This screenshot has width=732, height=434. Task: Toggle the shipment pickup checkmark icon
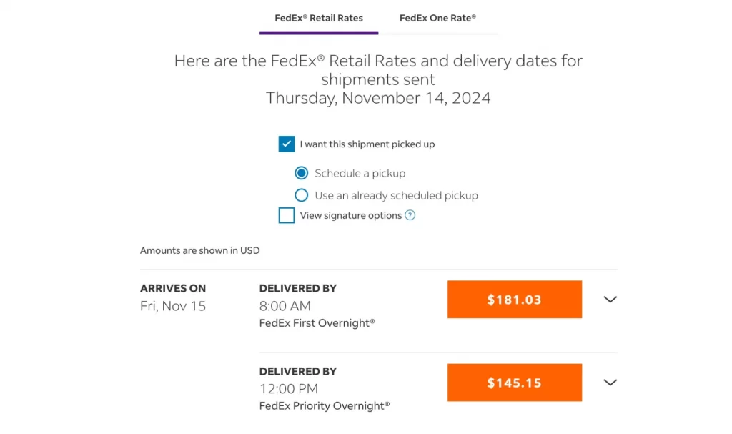pyautogui.click(x=286, y=143)
